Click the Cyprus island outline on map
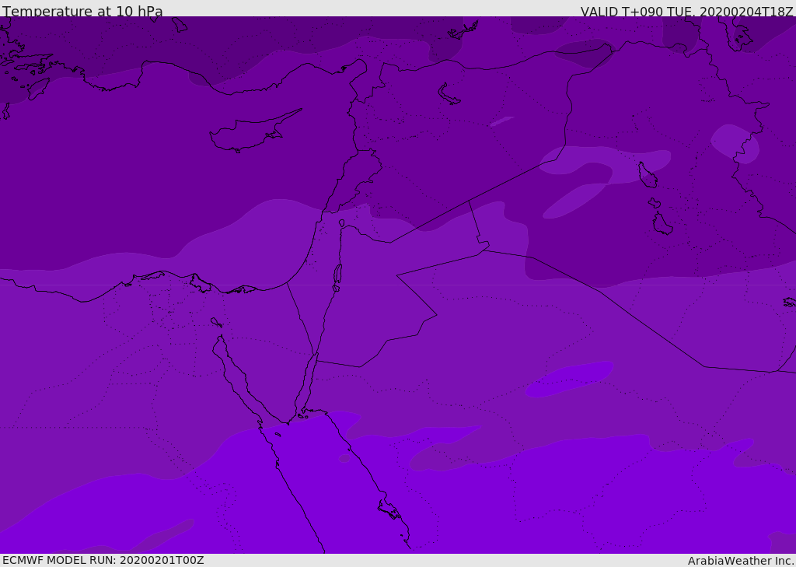This screenshot has height=567, width=796. coord(255,131)
